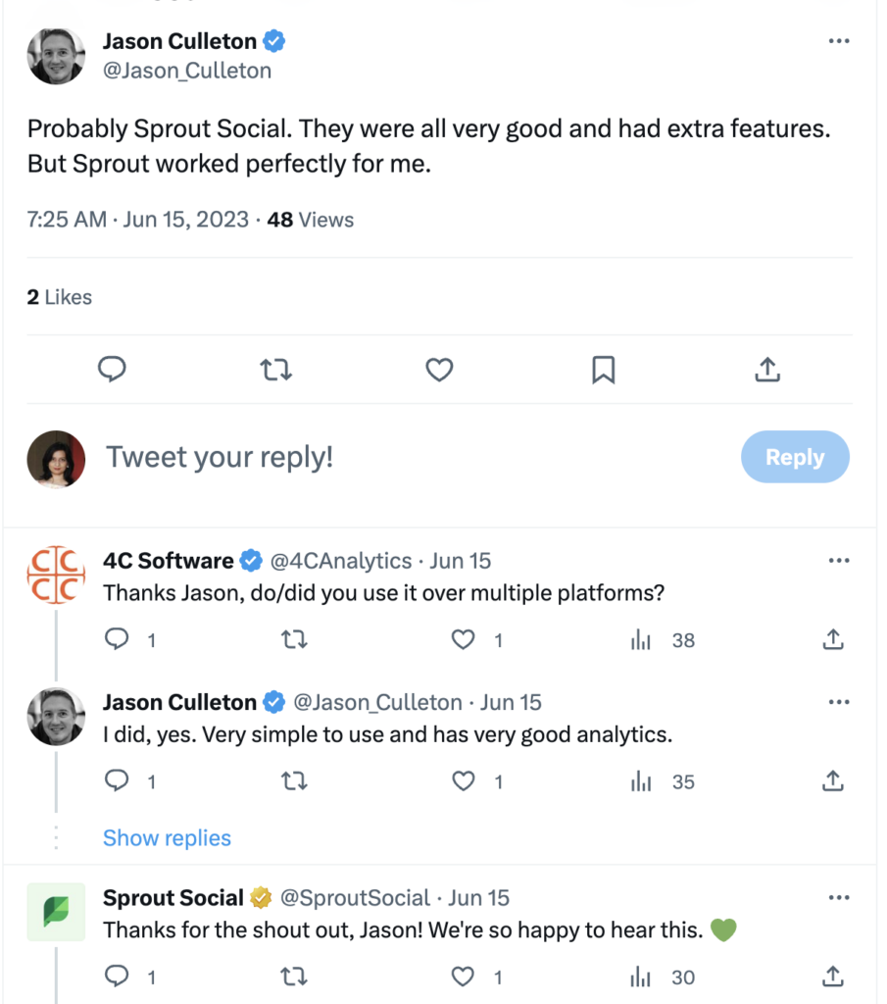
Task: Open the three-dot menu on the Sprout Social reply
Action: [839, 898]
